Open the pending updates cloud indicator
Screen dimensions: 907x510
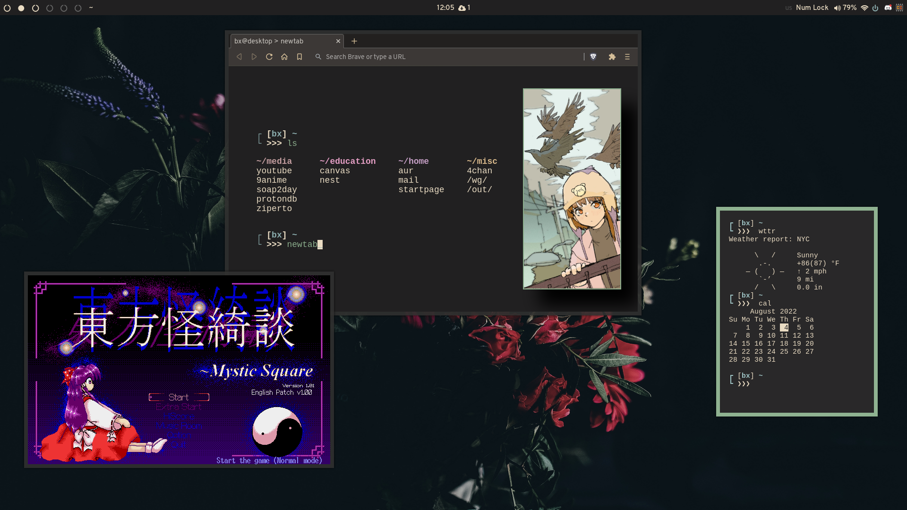(464, 8)
